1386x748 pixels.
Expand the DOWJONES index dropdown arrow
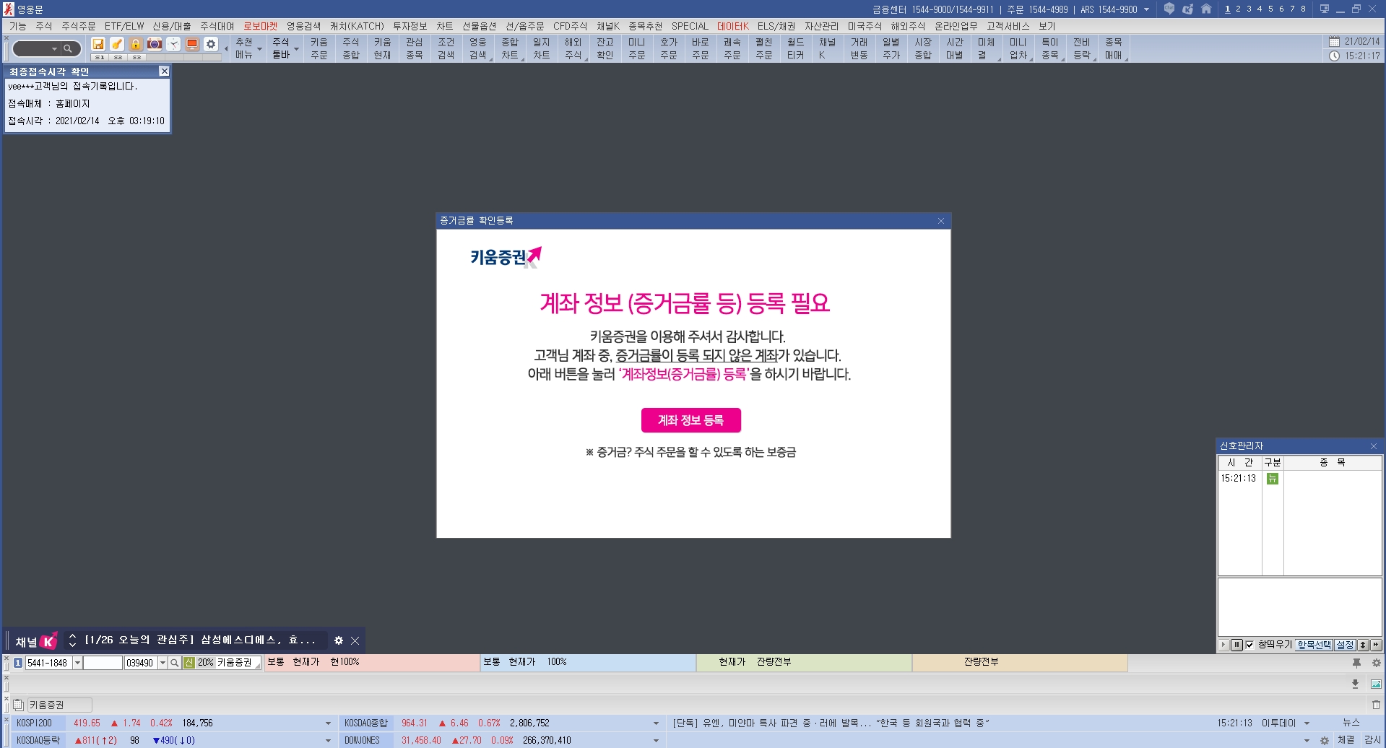coord(656,740)
